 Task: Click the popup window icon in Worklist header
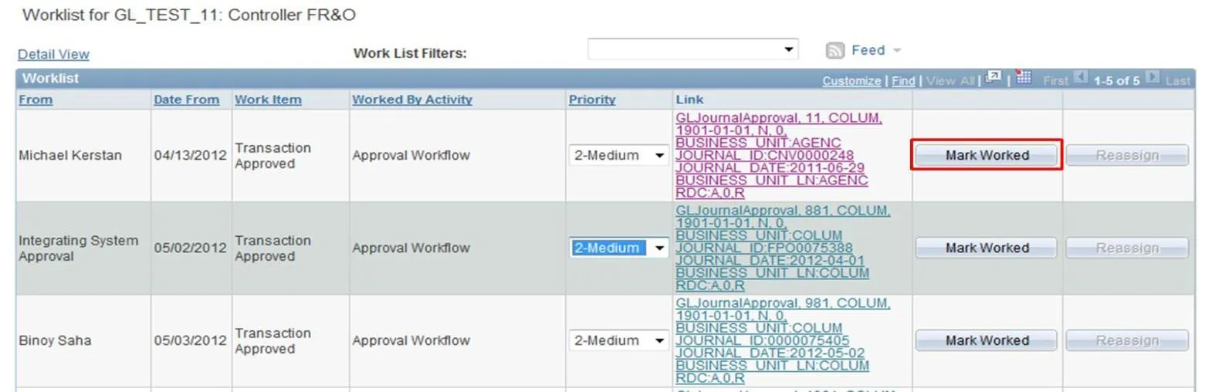click(x=994, y=76)
